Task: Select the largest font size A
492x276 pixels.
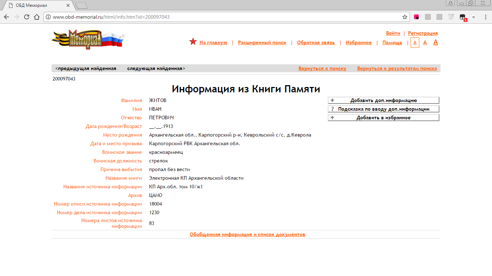Action: (435, 42)
